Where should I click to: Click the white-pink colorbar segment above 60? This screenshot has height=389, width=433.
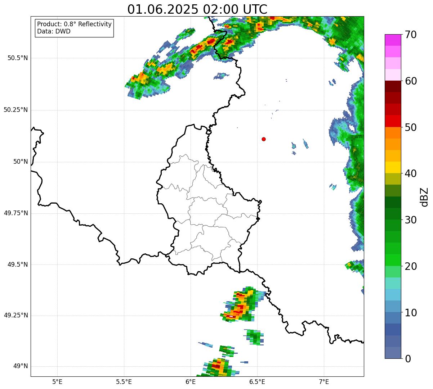[x=393, y=75]
